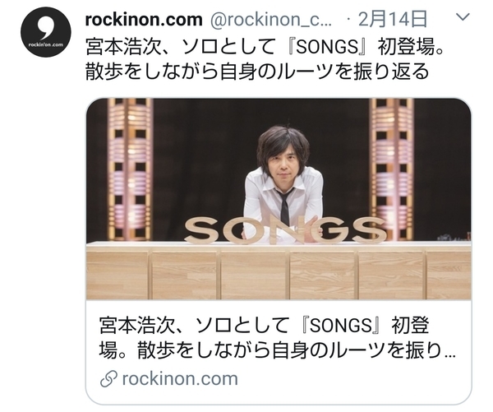Open the rockin'on.com profile avatar
Viewport: 493px width, 412px height.
(x=46, y=32)
